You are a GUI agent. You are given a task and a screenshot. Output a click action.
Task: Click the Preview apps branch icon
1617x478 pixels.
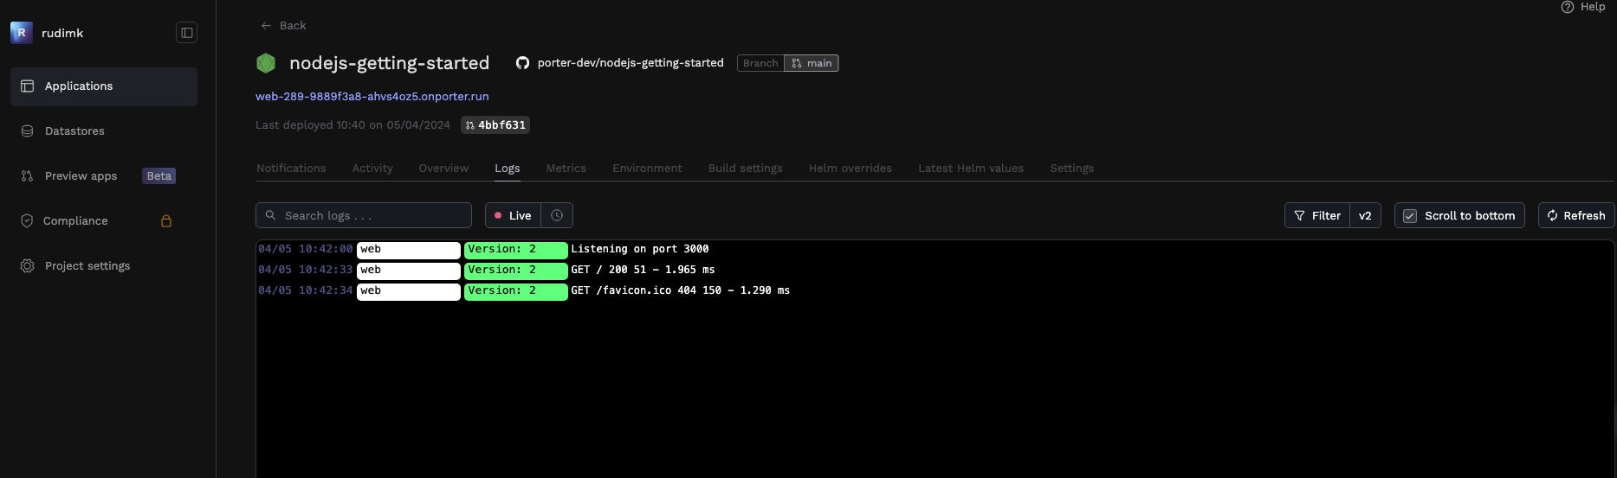(x=27, y=176)
